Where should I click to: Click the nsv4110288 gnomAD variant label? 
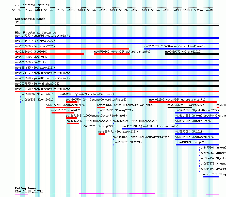[200, 116]
